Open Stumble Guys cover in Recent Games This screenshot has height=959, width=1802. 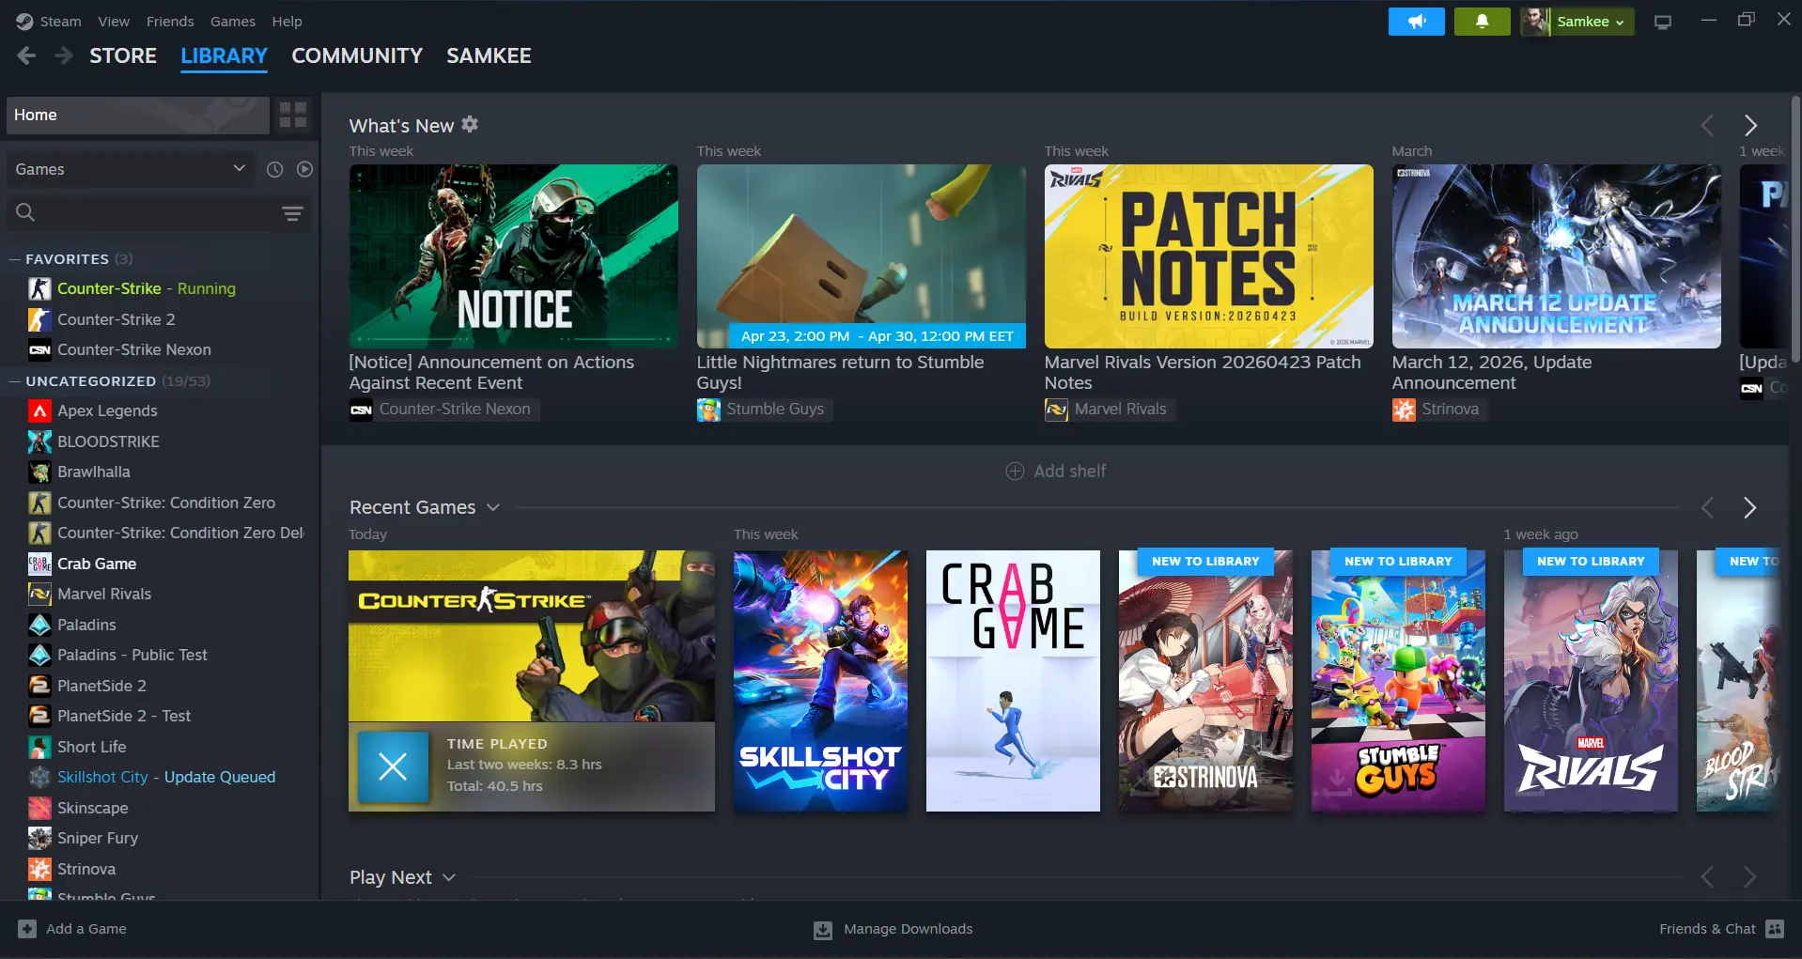[x=1398, y=681]
